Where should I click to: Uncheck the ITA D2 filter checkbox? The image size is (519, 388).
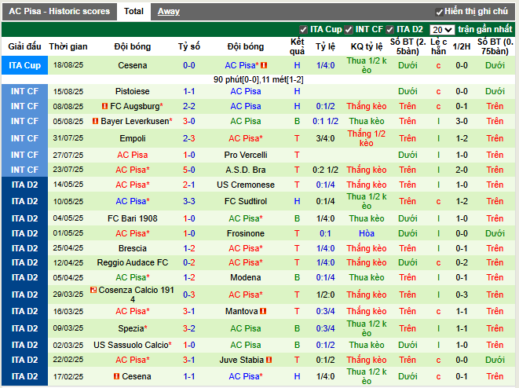pyautogui.click(x=389, y=30)
